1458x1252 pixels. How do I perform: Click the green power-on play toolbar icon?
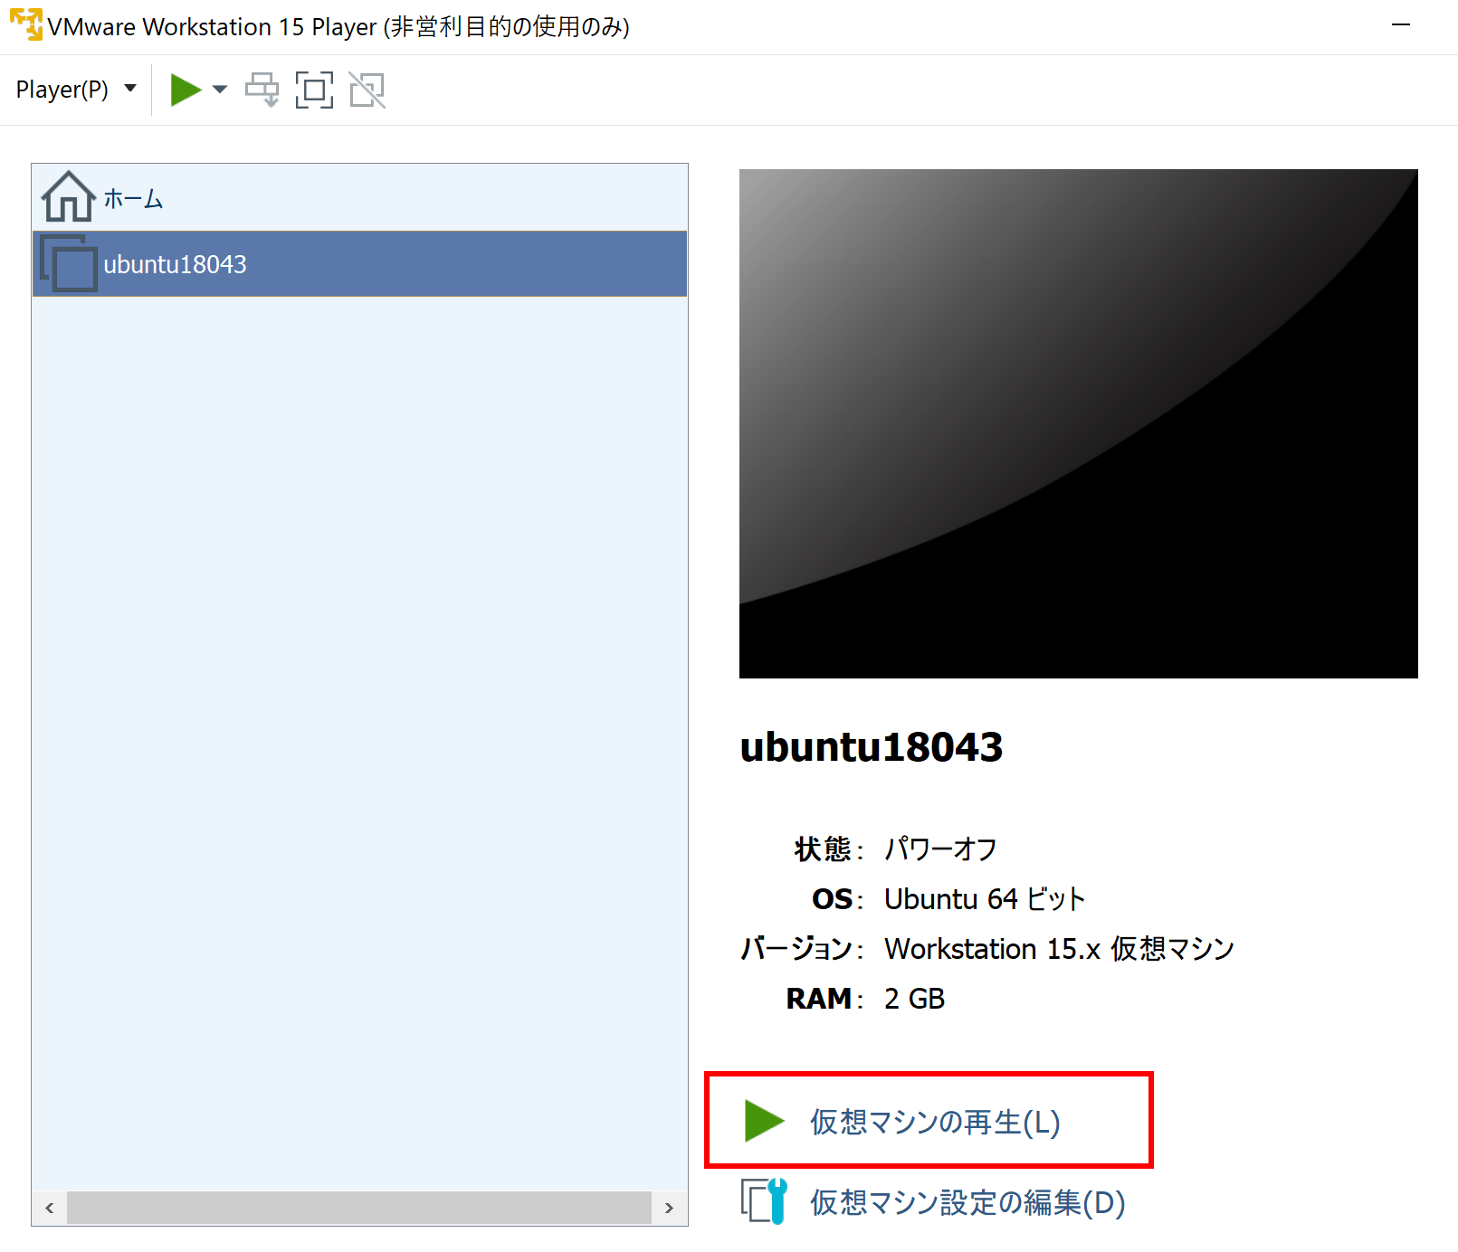click(x=186, y=90)
